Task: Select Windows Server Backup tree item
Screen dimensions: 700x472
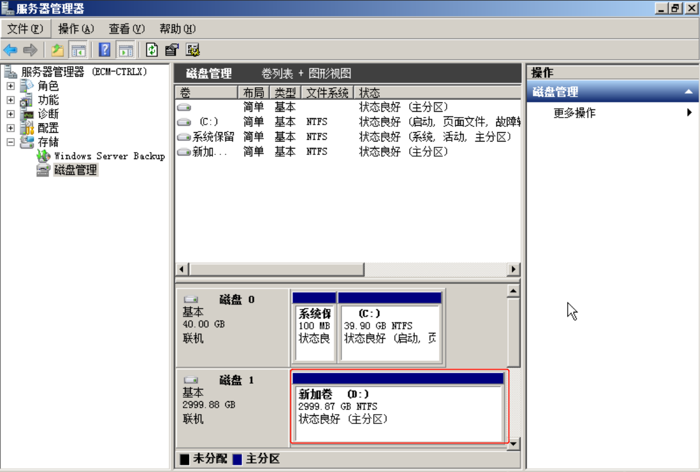Action: [109, 156]
